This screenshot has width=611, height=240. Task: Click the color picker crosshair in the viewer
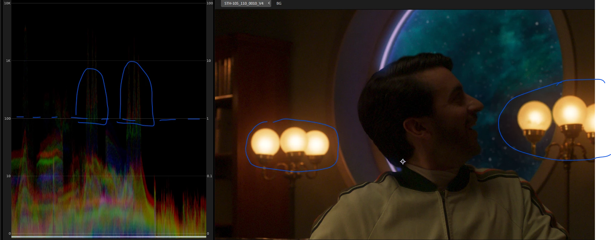coord(403,161)
